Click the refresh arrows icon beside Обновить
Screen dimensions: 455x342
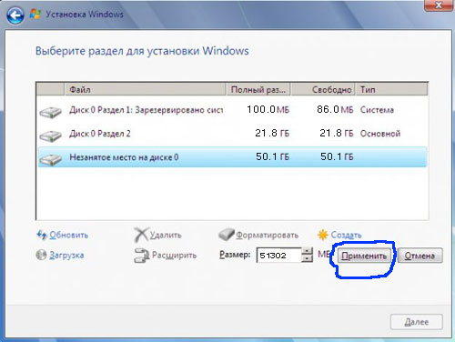[41, 235]
